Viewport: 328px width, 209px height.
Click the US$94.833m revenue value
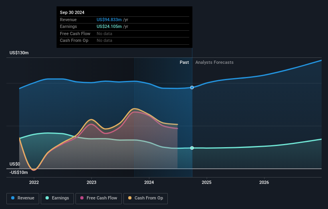pos(109,20)
